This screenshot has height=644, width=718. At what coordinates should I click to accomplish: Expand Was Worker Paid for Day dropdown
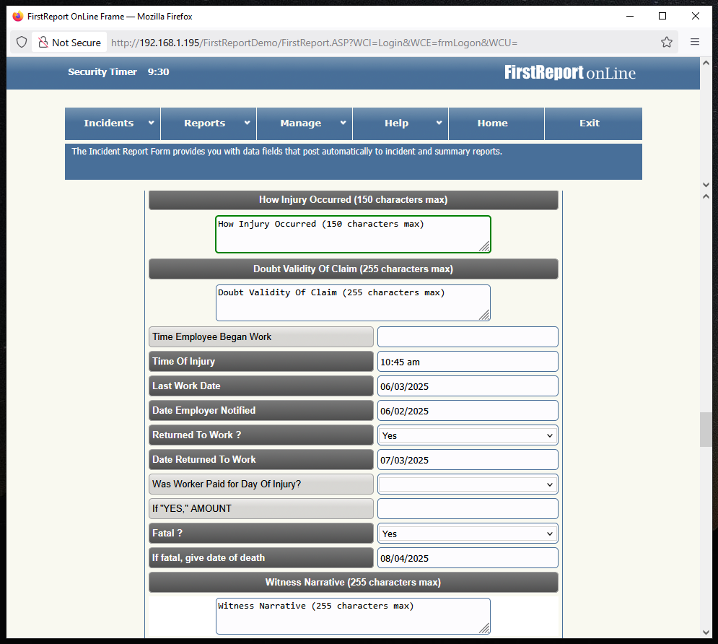click(x=468, y=484)
